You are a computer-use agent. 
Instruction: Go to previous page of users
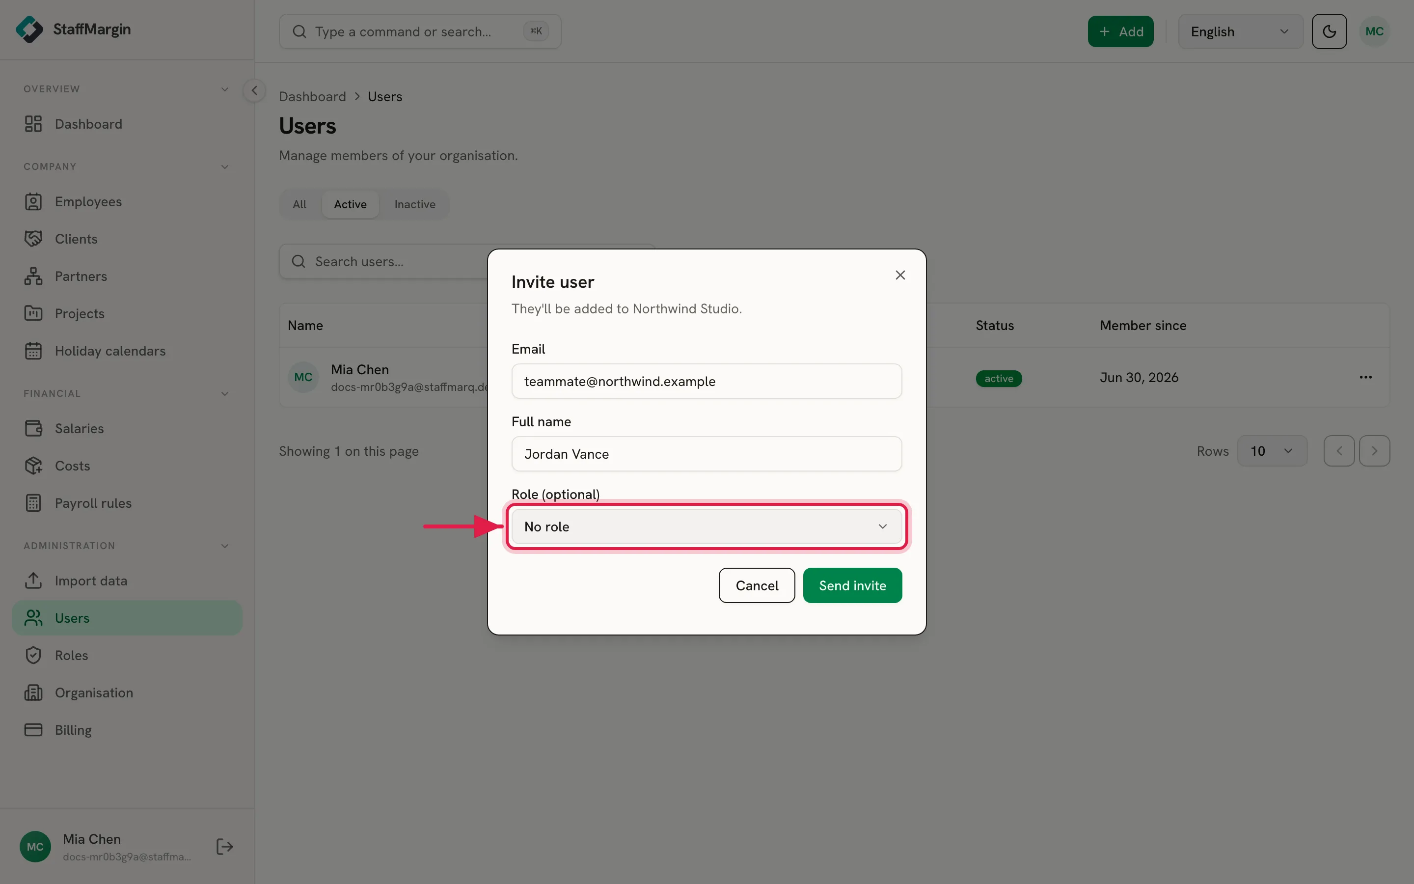tap(1338, 451)
